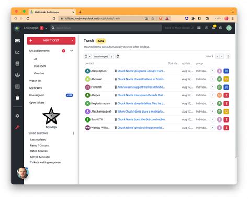Collapse the My assignments section chevron
Image resolution: width=248 pixels, height=199 pixels.
click(x=72, y=51)
